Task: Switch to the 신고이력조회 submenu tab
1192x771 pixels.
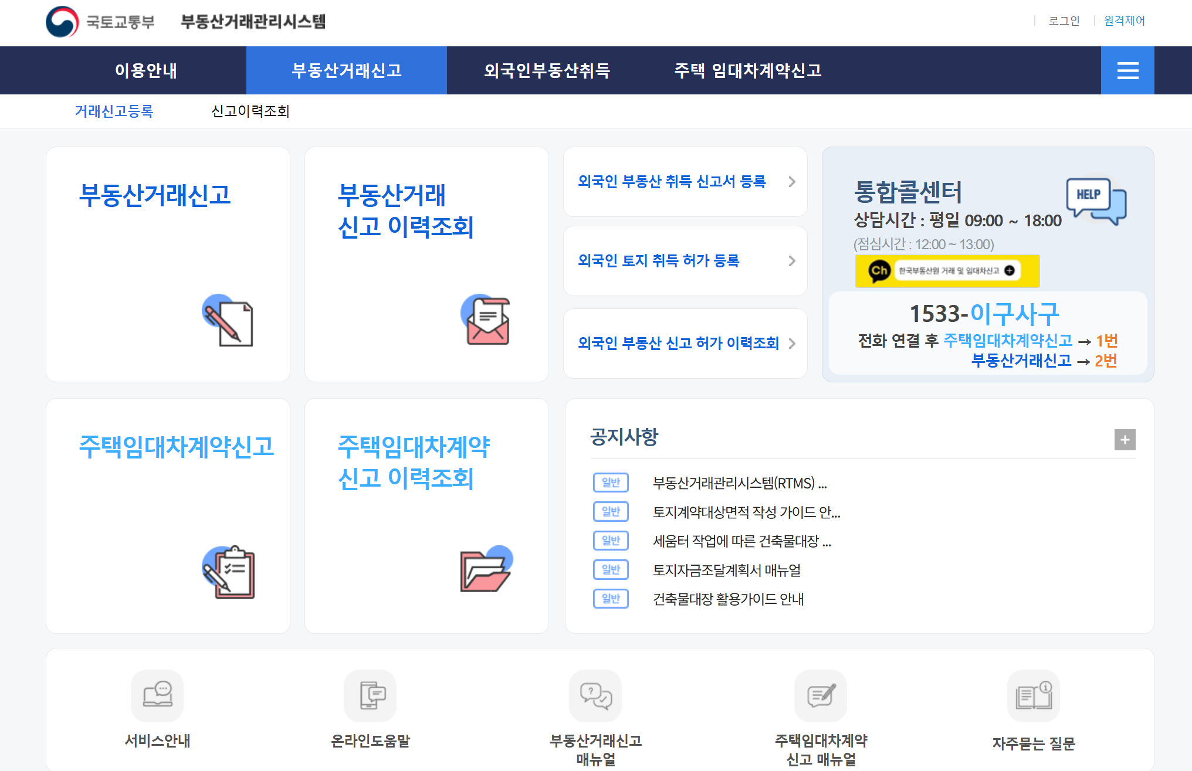Action: tap(250, 111)
